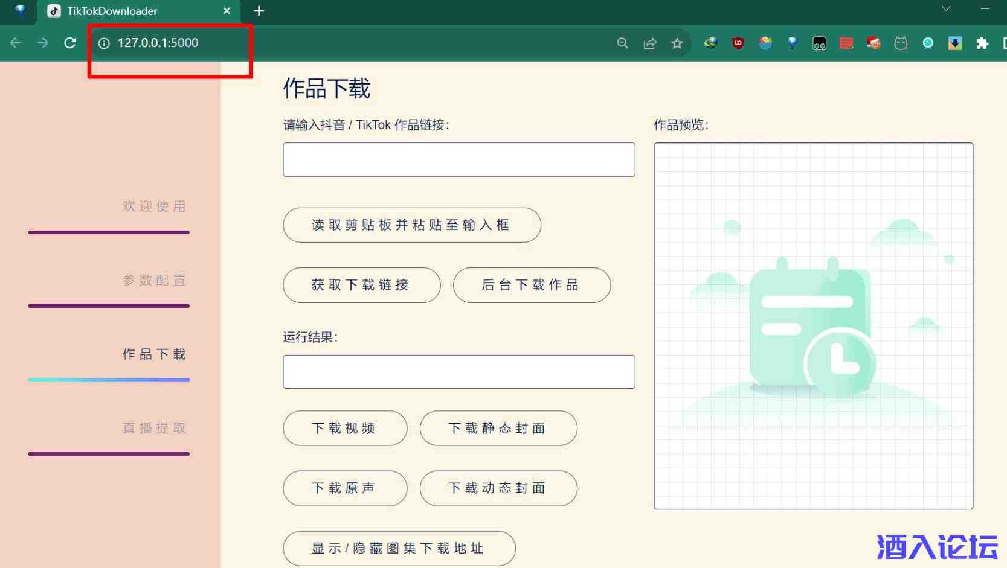
Task: Open the Extensions puzzle piece menu
Action: tap(982, 43)
